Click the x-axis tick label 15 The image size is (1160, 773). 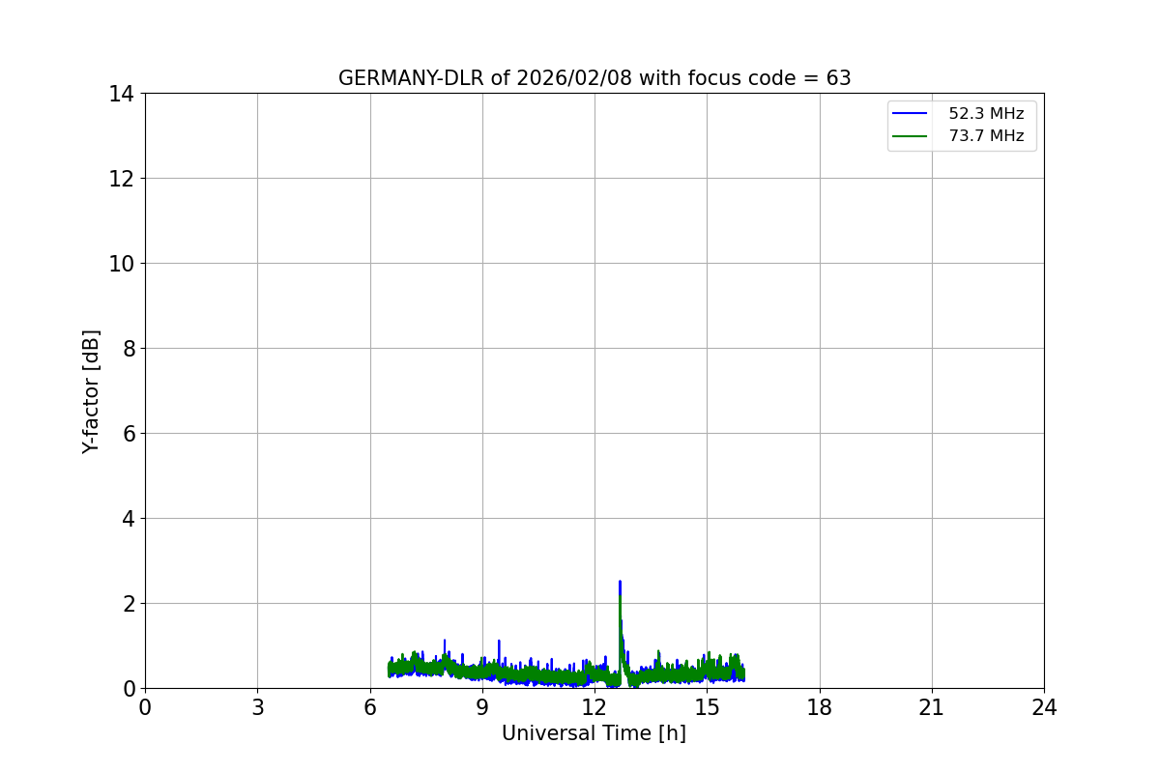tap(707, 707)
